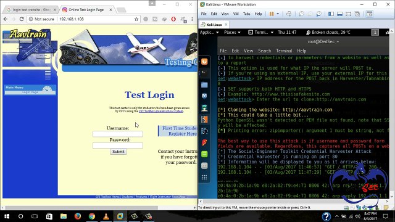Viewport: 395px width, 222px height.
Task: Open VMware Edit menu
Action: (x=214, y=14)
